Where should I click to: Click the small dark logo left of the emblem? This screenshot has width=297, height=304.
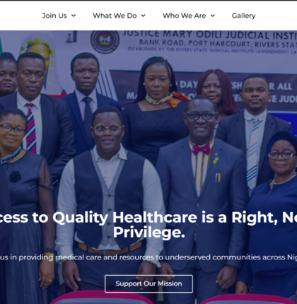pyautogui.click(x=71, y=37)
